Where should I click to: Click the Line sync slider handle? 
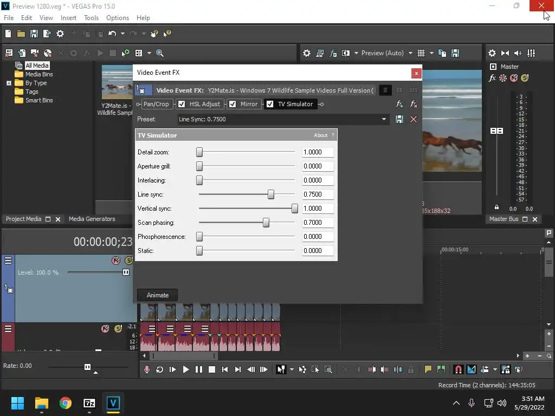[271, 194]
